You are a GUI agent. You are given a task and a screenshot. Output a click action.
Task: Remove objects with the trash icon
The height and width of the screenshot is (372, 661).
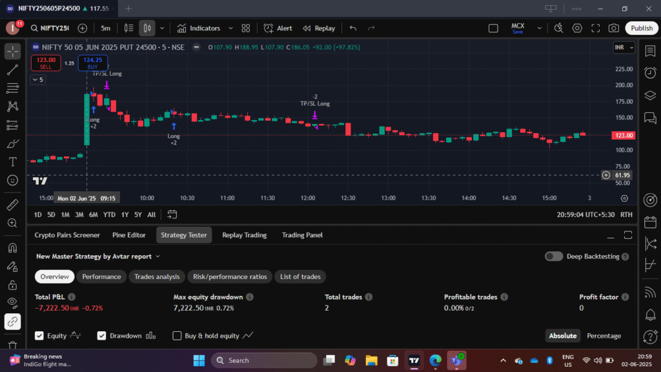click(x=13, y=345)
